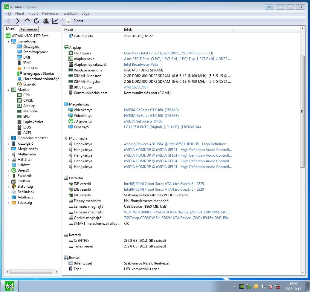Click the NVIDIA tray icon in taskbar
The height and width of the screenshot is (292, 310).
(242, 286)
